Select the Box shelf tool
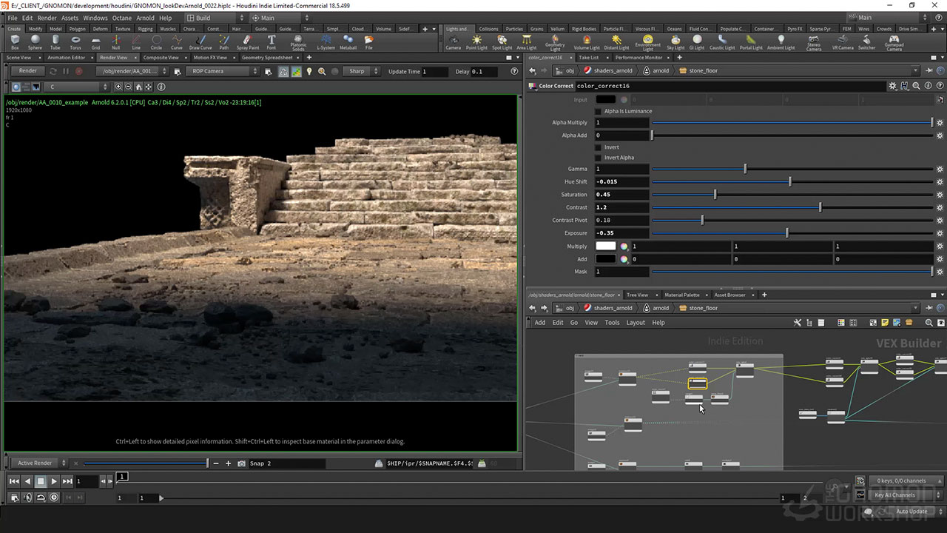 point(15,42)
